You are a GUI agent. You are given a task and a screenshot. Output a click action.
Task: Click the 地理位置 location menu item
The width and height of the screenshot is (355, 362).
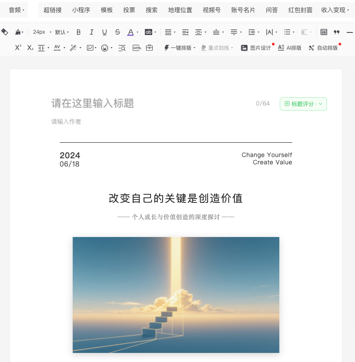coord(180,10)
